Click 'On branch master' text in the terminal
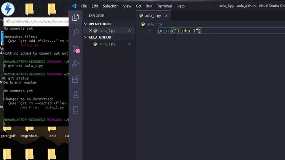 20,82
